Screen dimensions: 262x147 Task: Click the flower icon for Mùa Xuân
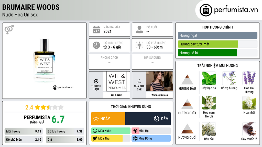coord(95,131)
